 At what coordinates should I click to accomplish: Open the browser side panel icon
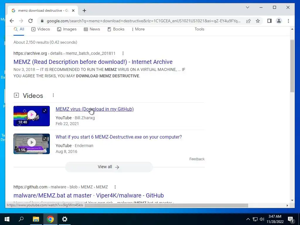pyautogui.click(x=270, y=21)
